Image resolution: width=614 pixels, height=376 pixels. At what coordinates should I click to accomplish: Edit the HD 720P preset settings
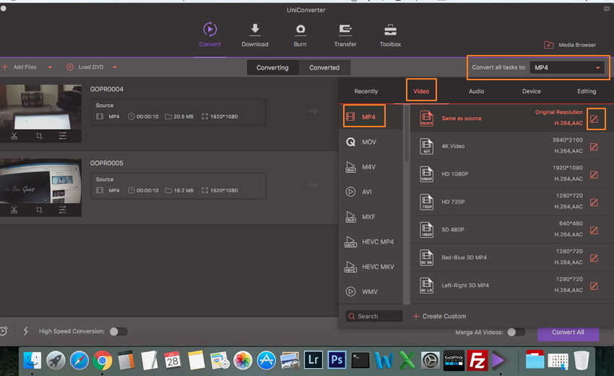click(x=594, y=202)
